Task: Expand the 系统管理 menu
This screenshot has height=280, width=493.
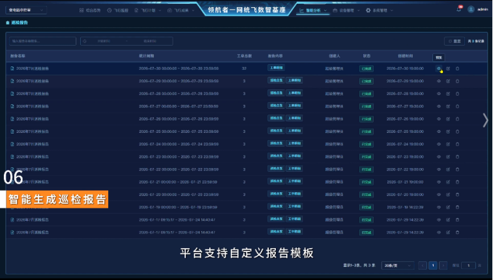Action: [x=380, y=10]
